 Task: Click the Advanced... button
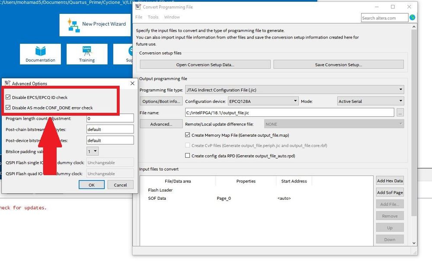(x=161, y=124)
